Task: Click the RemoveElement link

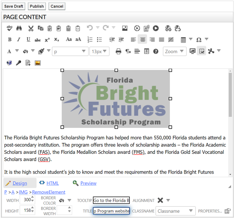Action: (x=49, y=192)
